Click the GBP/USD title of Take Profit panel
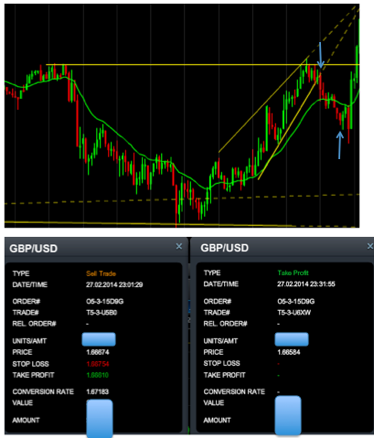The width and height of the screenshot is (374, 438). pyautogui.click(x=224, y=248)
